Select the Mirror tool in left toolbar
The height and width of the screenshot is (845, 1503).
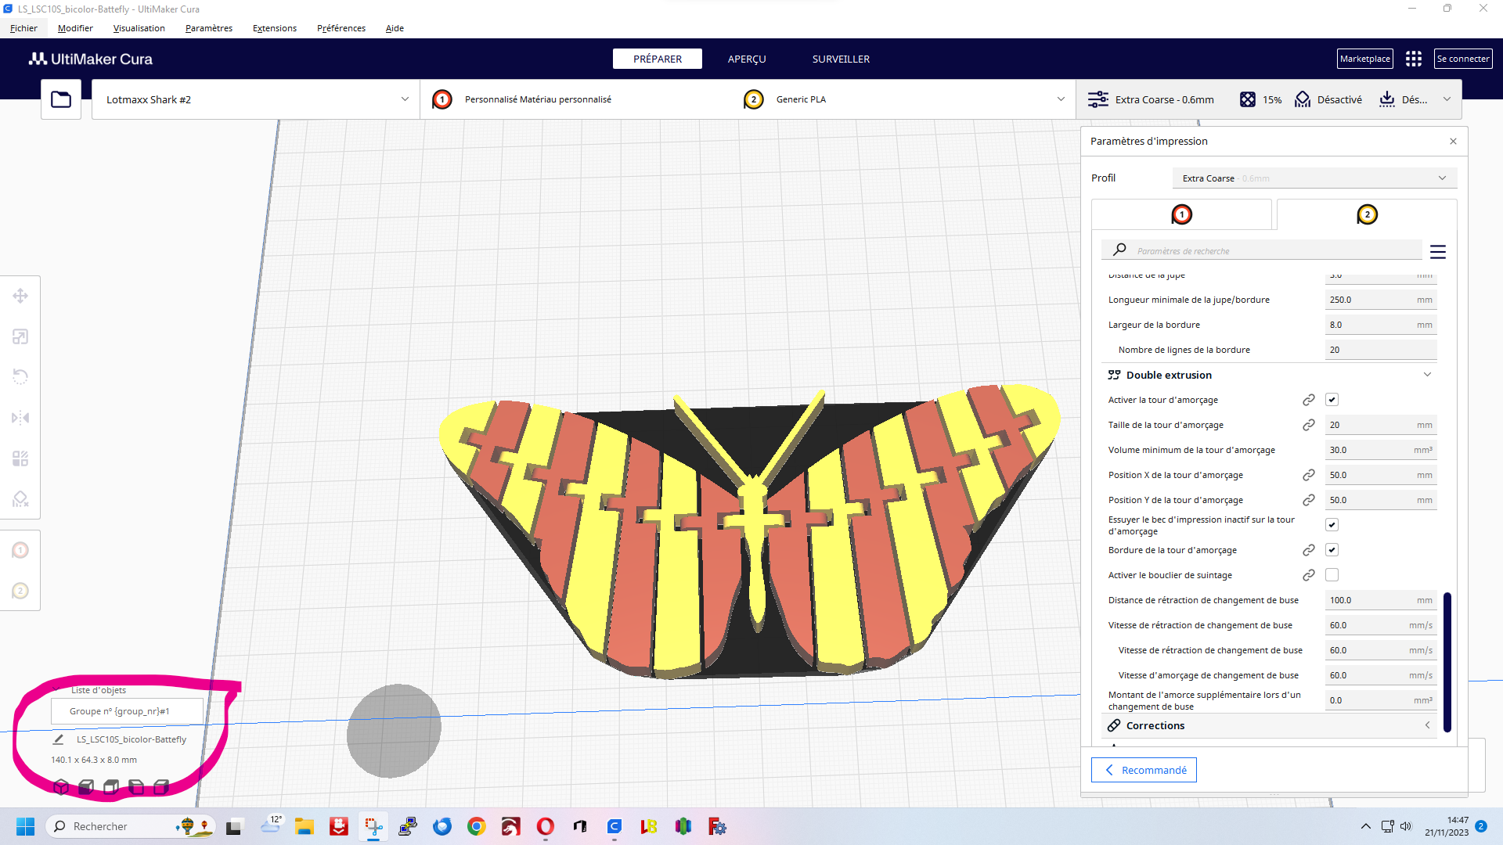[x=20, y=418]
